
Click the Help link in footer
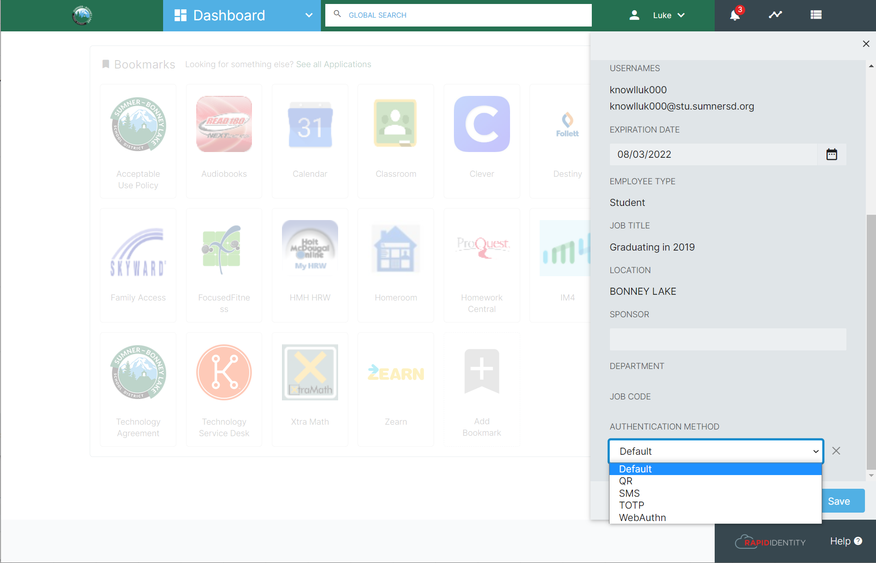click(846, 541)
